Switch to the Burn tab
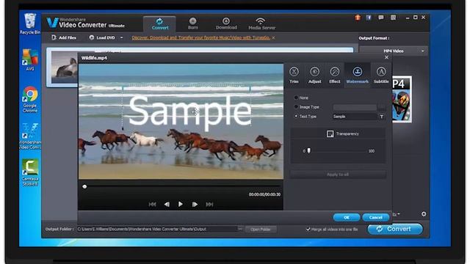470x264 pixels. 192,23
